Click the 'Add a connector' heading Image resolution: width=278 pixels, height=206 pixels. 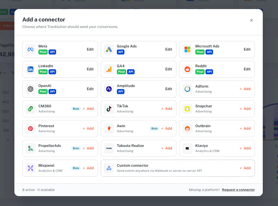(44, 19)
